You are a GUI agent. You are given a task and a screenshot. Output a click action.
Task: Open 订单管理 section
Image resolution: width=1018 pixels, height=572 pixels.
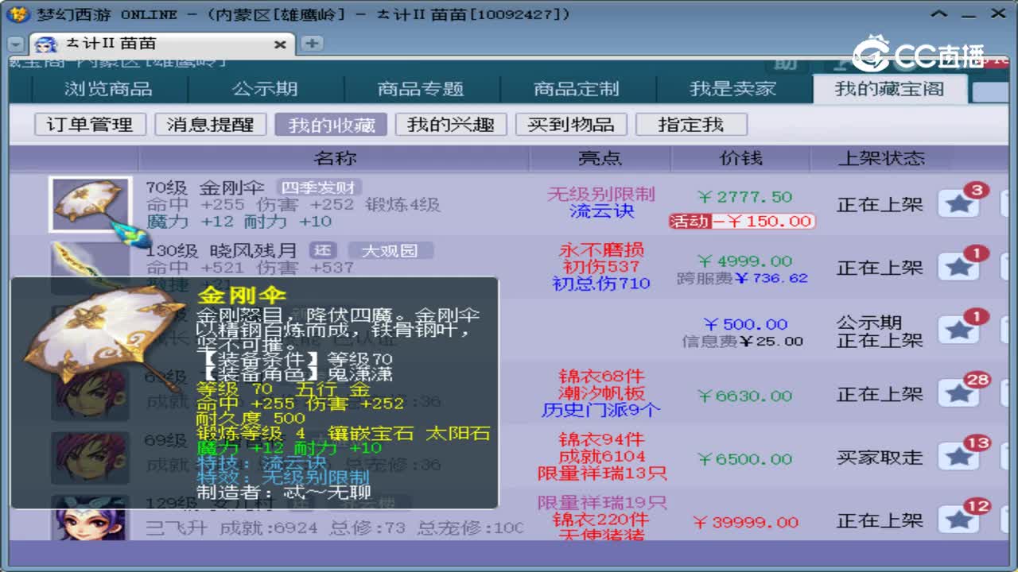[90, 125]
